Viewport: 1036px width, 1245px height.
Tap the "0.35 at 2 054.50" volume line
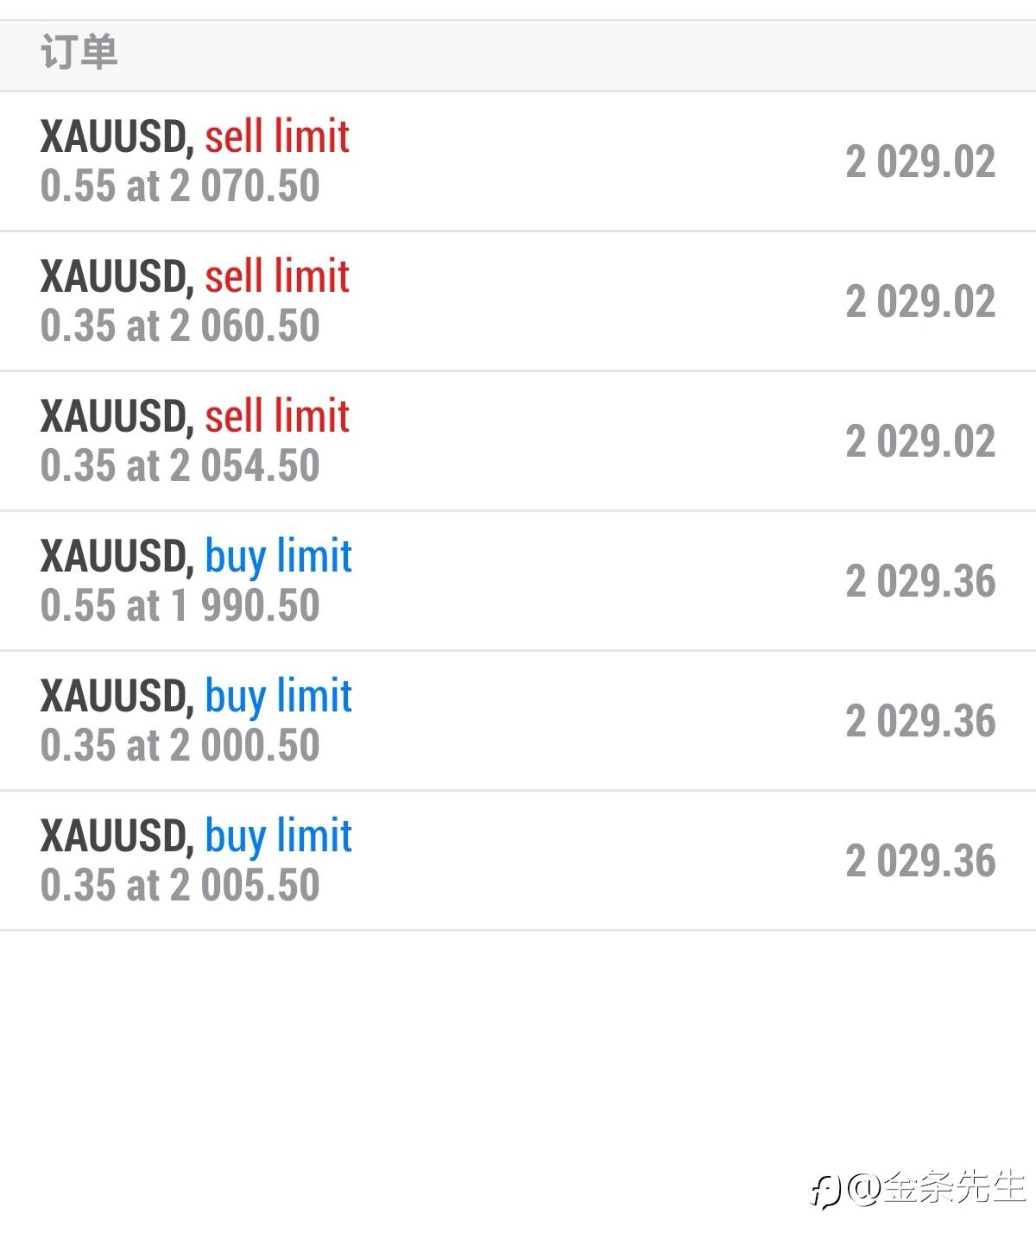(x=180, y=466)
